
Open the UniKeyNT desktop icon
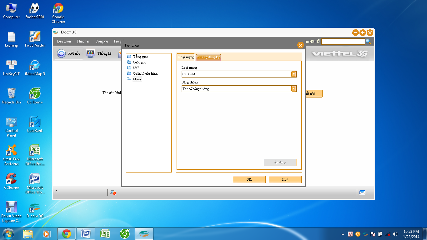pyautogui.click(x=12, y=68)
